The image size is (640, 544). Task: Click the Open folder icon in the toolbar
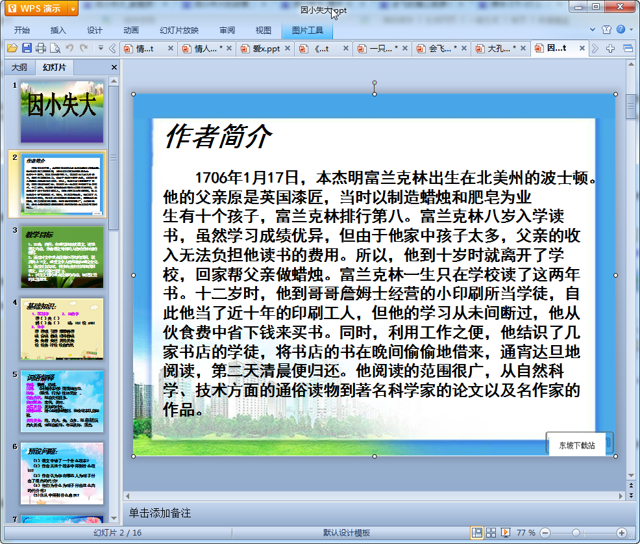(x=12, y=48)
